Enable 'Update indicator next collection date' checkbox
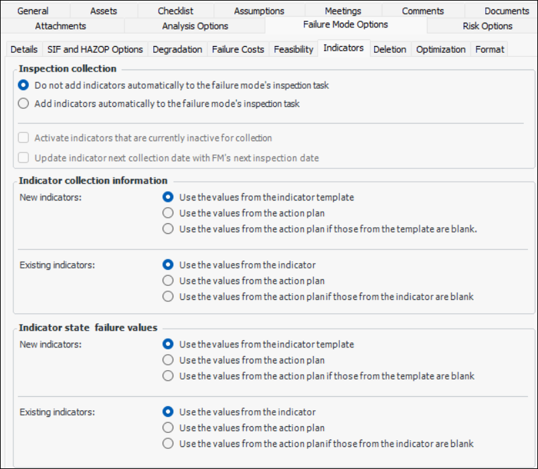 pyautogui.click(x=24, y=158)
